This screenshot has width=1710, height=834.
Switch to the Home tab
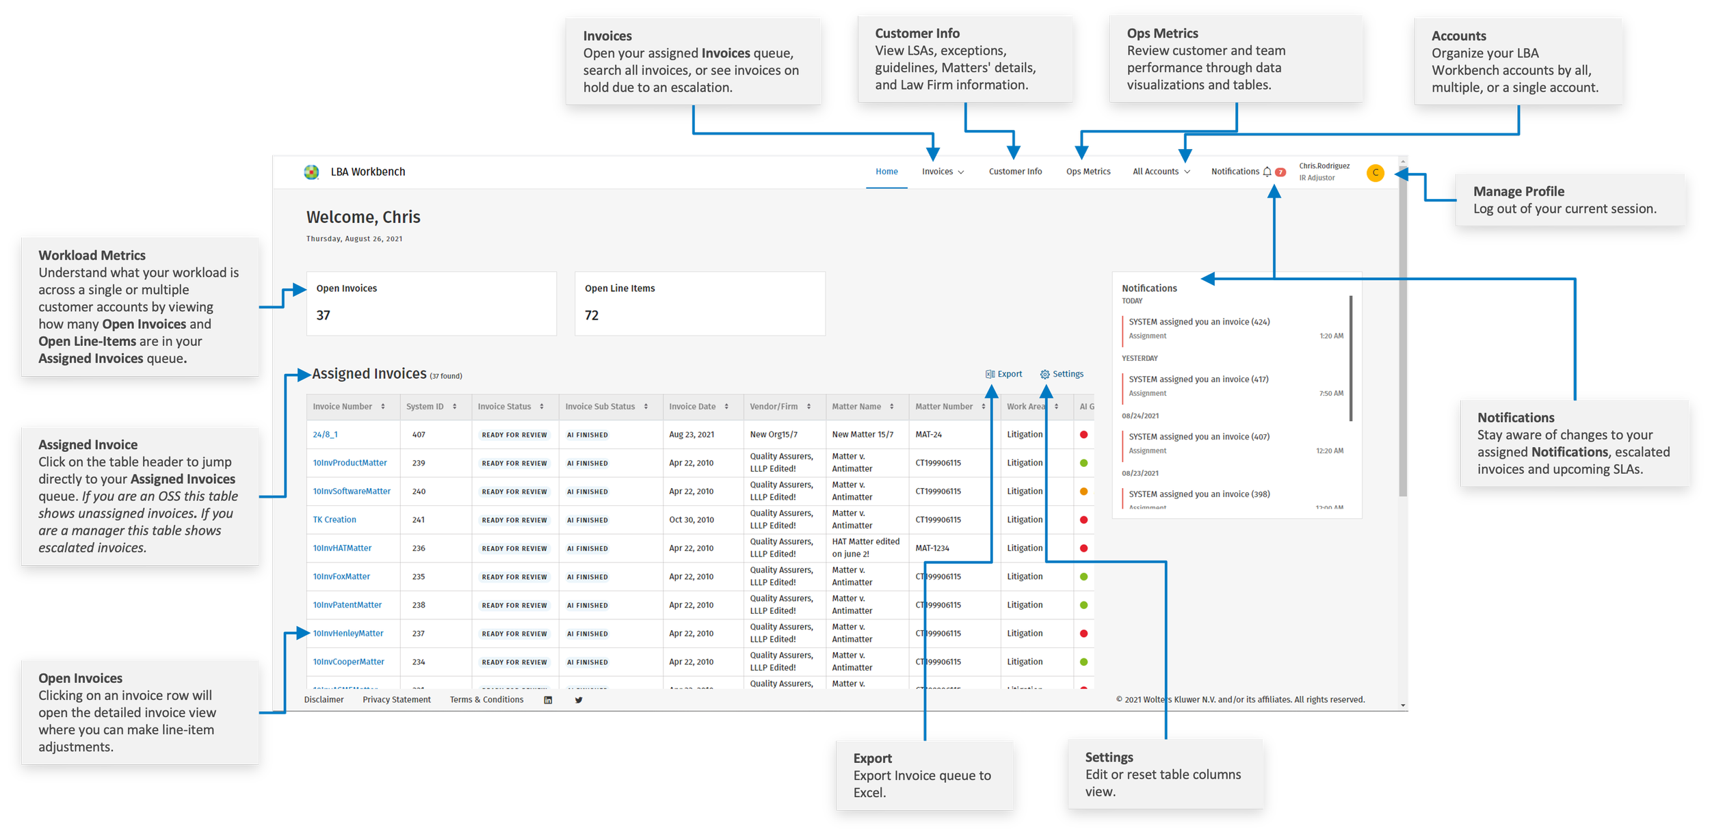click(x=886, y=172)
